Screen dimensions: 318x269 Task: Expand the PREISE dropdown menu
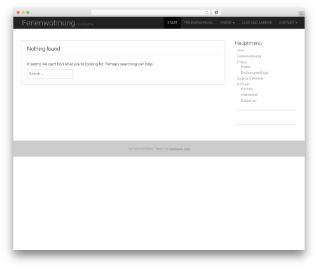pyautogui.click(x=227, y=23)
